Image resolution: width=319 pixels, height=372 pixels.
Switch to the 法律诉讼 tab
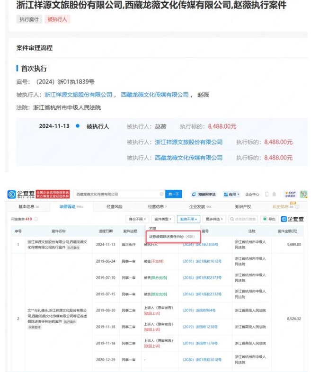point(71,207)
